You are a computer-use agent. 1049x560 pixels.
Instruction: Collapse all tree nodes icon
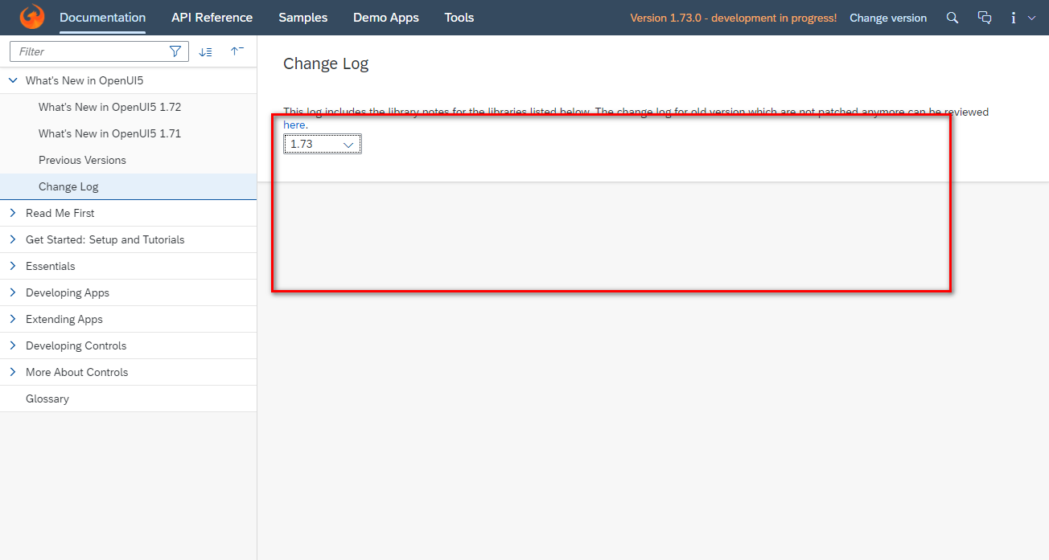237,51
